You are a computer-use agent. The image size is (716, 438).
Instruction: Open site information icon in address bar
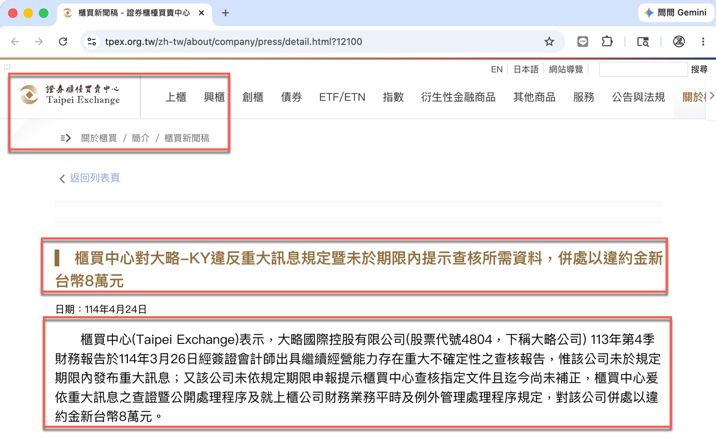[x=92, y=41]
